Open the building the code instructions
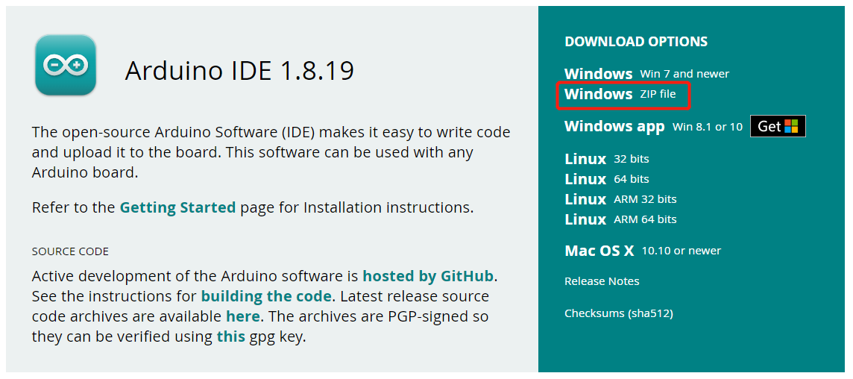The height and width of the screenshot is (379, 853). point(266,297)
